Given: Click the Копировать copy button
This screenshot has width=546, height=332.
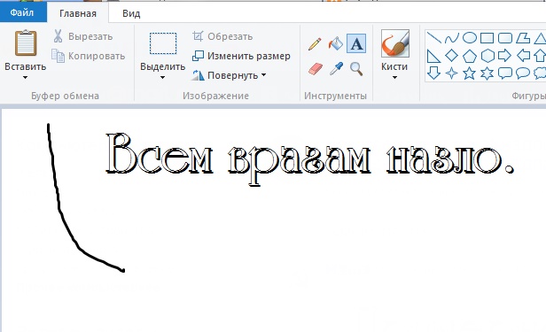Looking at the screenshot, I should (88, 56).
